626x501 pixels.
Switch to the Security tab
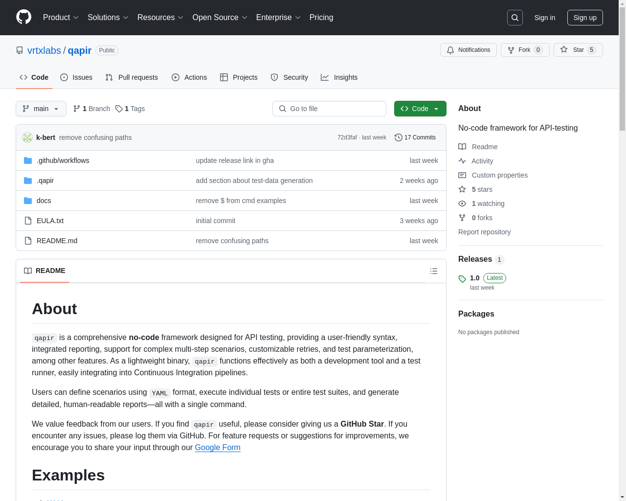(x=290, y=77)
